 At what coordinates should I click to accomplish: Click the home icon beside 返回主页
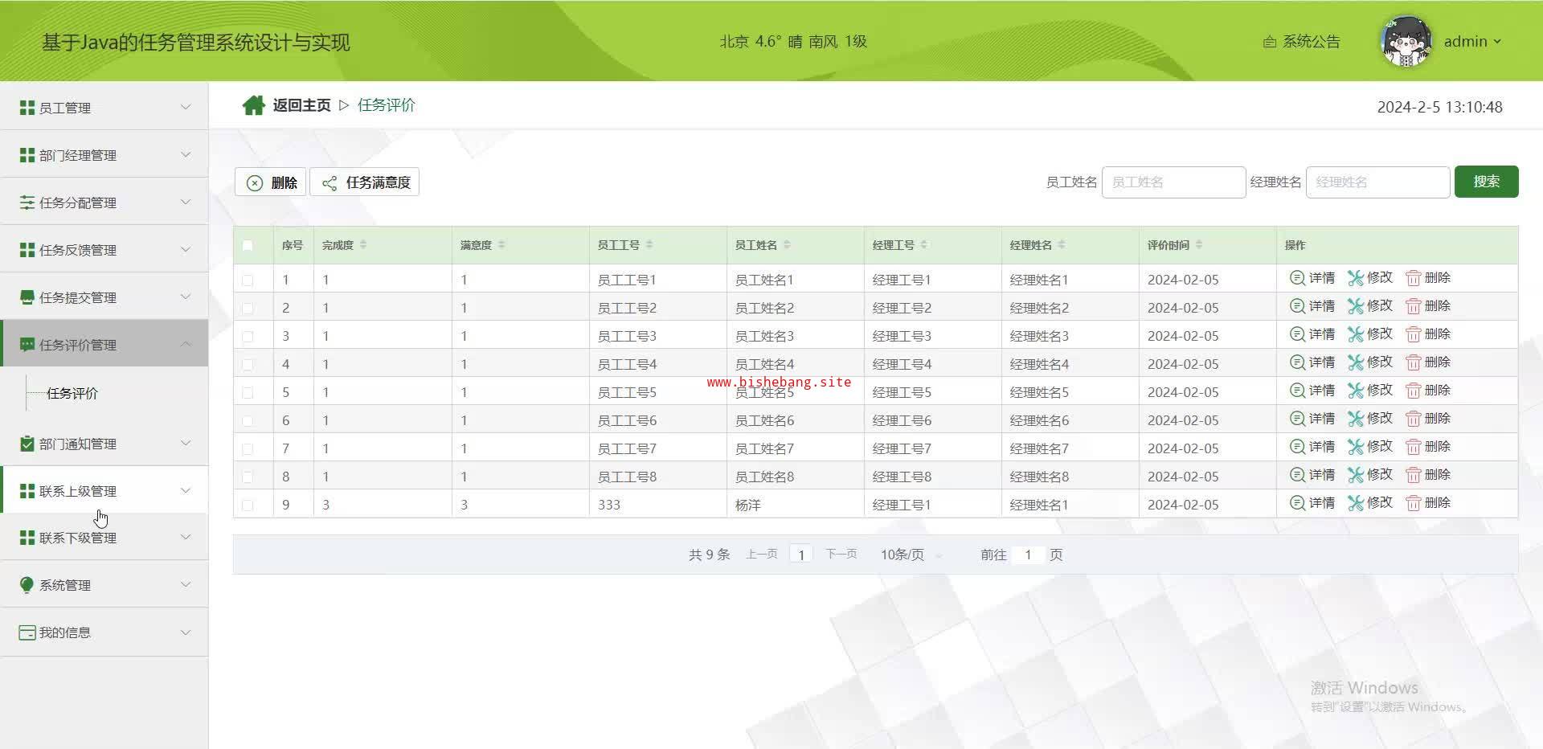254,105
